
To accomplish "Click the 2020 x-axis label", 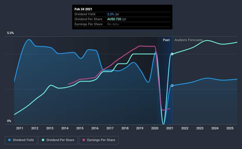I will tap(155, 128).
